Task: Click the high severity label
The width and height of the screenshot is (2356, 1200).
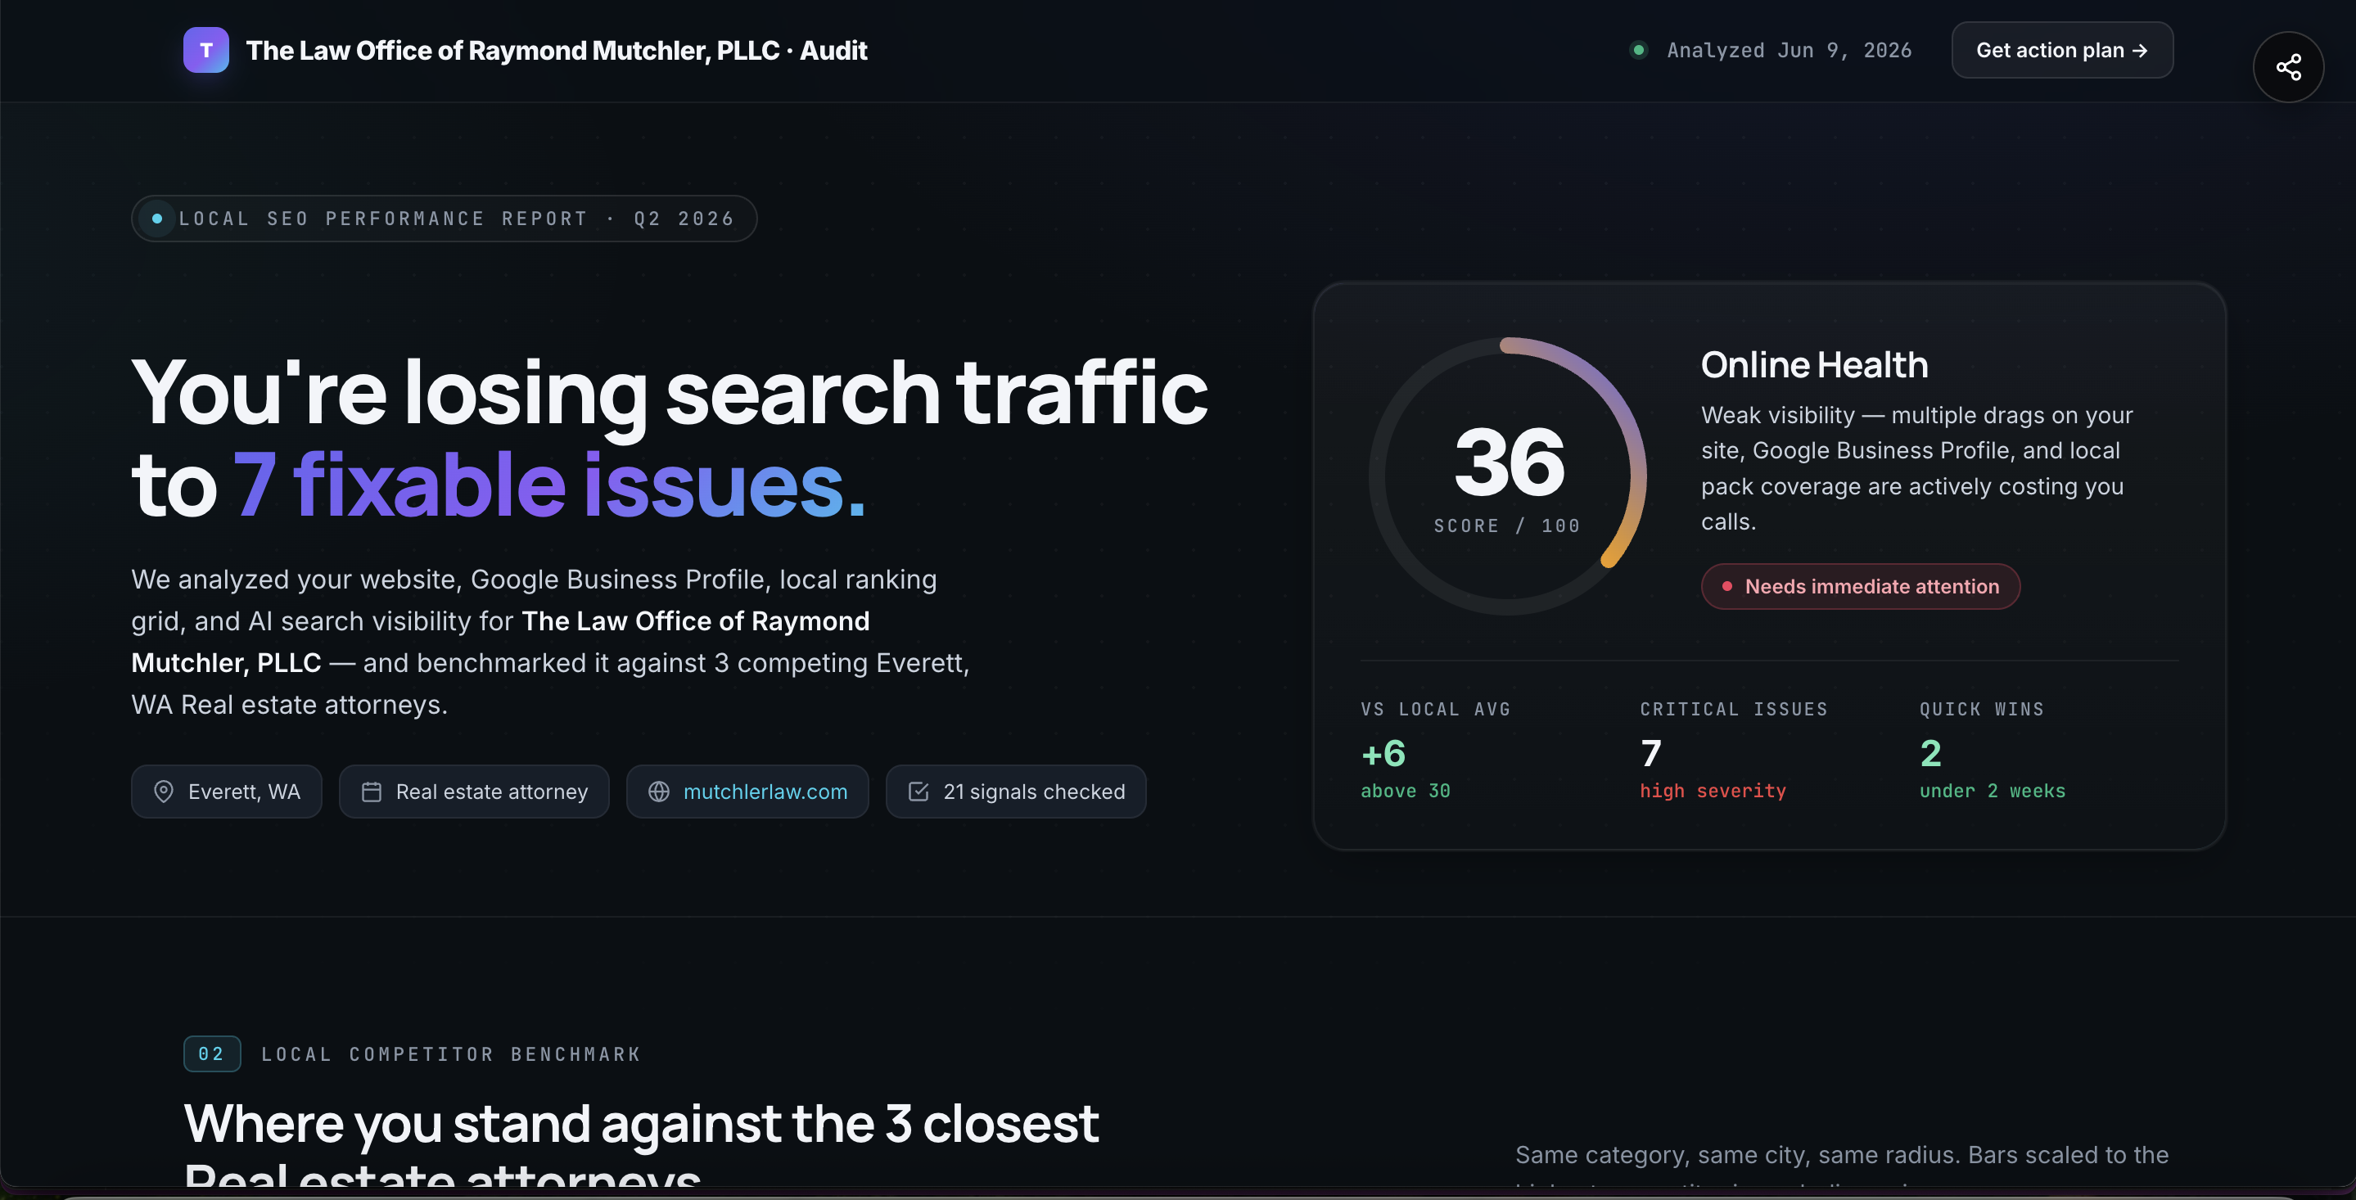Action: (1712, 790)
